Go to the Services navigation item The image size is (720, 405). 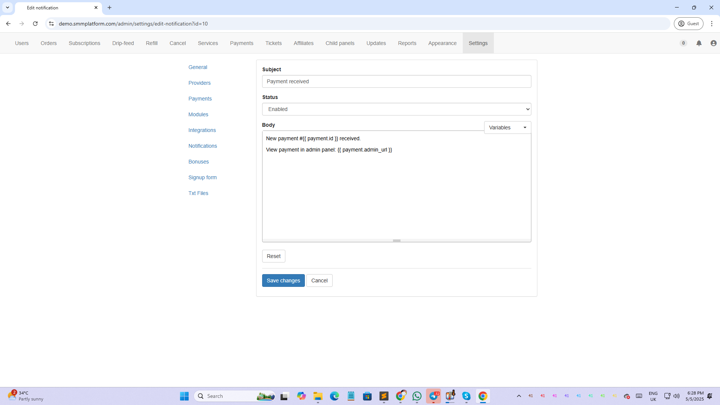point(208,43)
